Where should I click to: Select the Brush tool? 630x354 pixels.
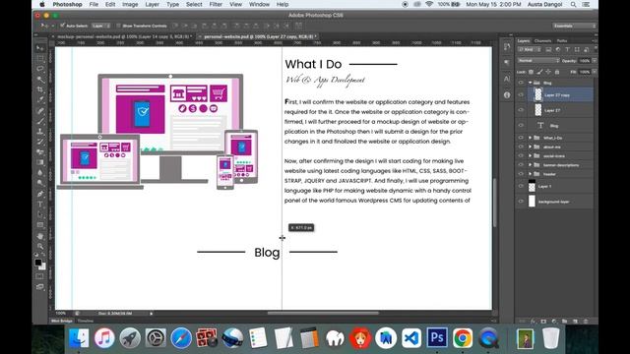40,121
